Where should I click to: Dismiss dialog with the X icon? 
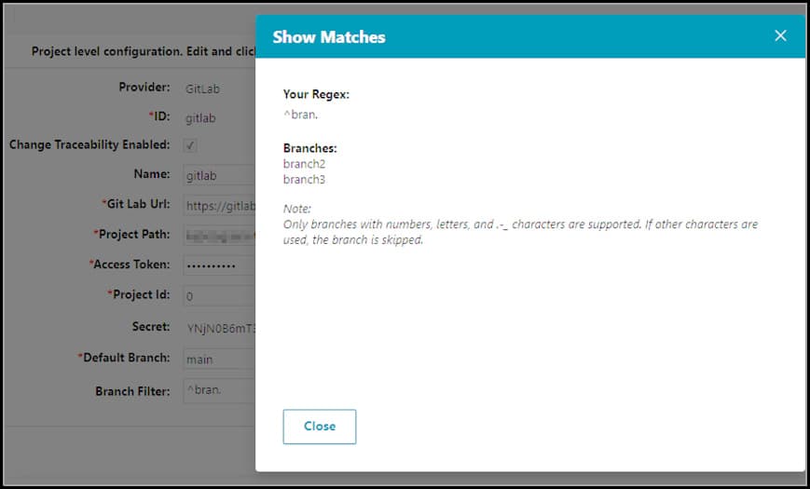click(780, 36)
